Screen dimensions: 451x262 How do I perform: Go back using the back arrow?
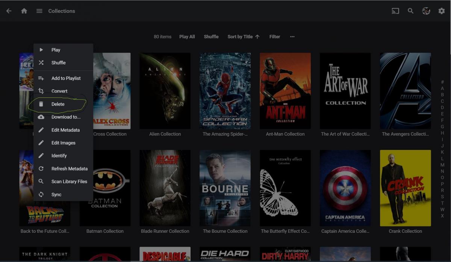click(9, 11)
